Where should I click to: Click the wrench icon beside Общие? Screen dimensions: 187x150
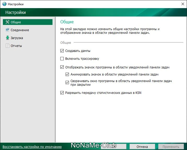point(7,22)
